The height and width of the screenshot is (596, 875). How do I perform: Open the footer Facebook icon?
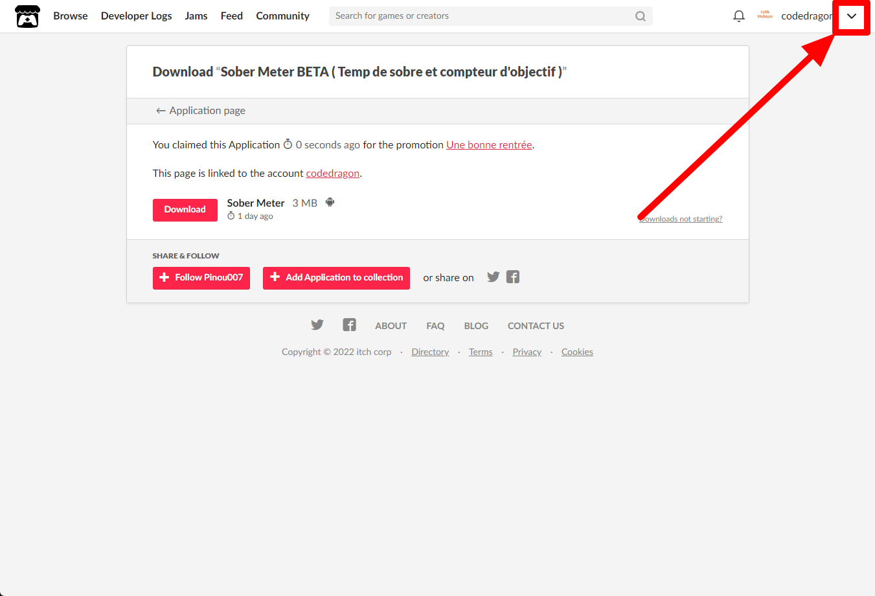(x=349, y=325)
